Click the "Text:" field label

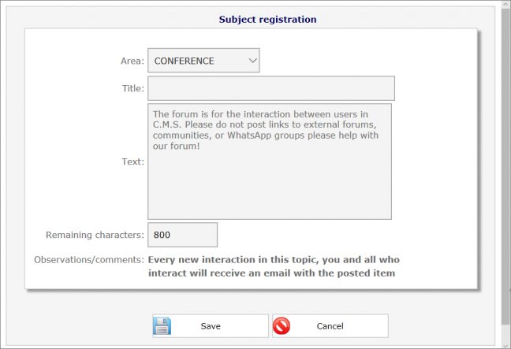click(x=132, y=162)
